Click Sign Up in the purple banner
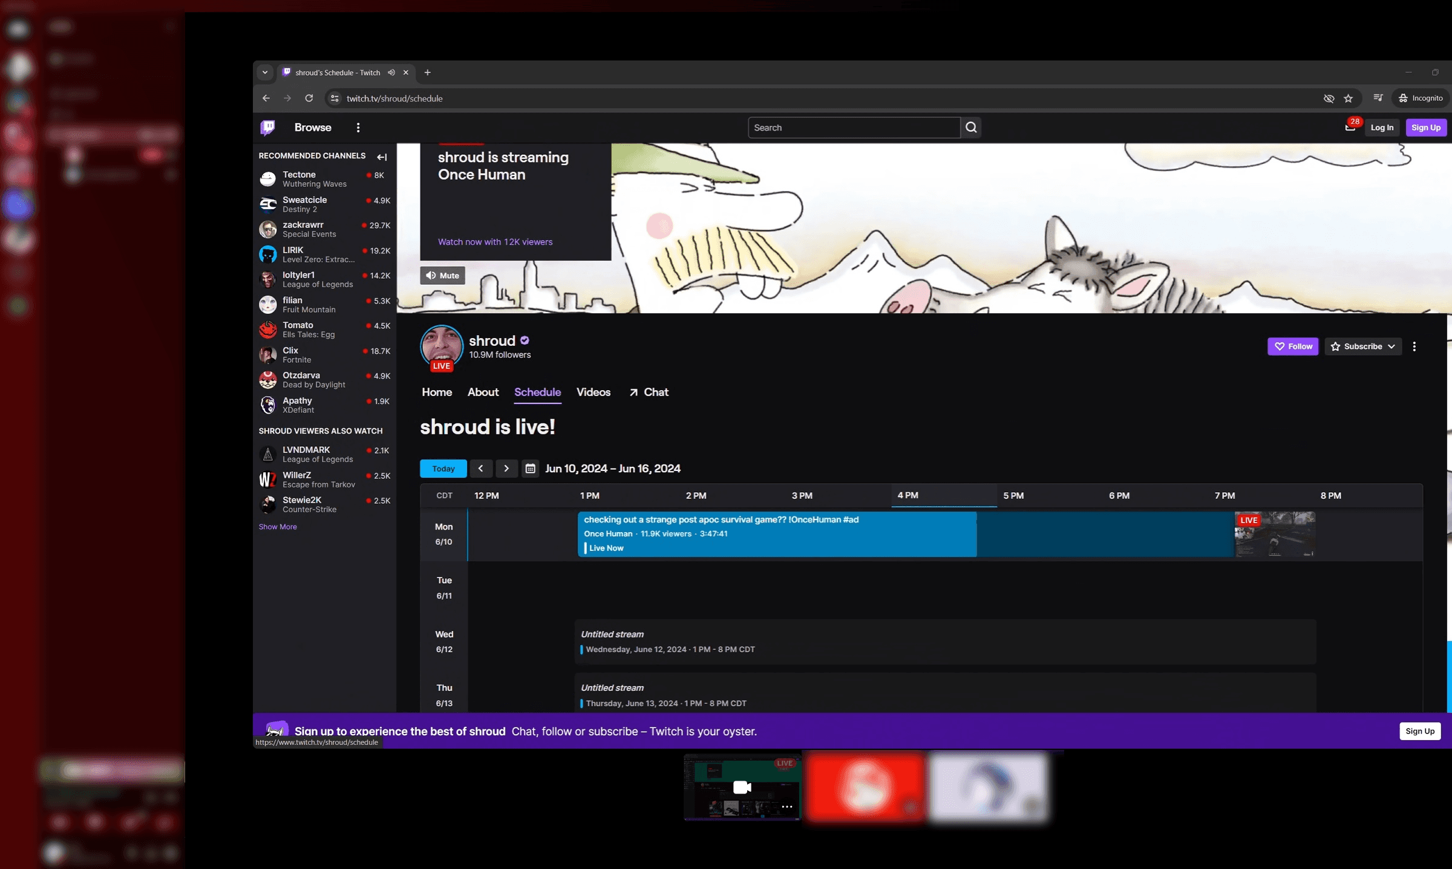This screenshot has width=1452, height=869. point(1420,731)
